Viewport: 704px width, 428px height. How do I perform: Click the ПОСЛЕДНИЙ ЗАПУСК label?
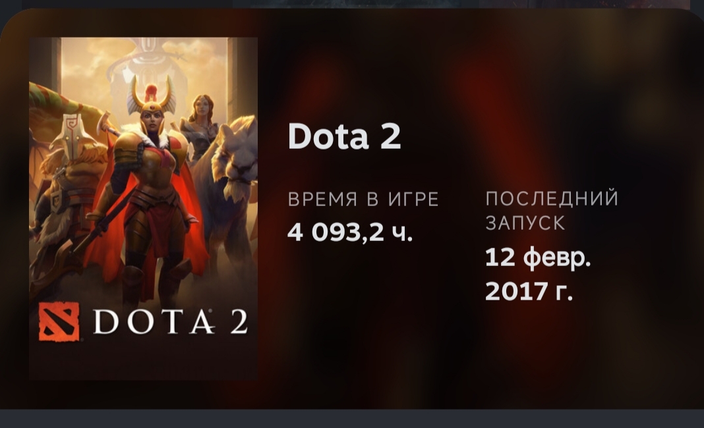coord(552,211)
